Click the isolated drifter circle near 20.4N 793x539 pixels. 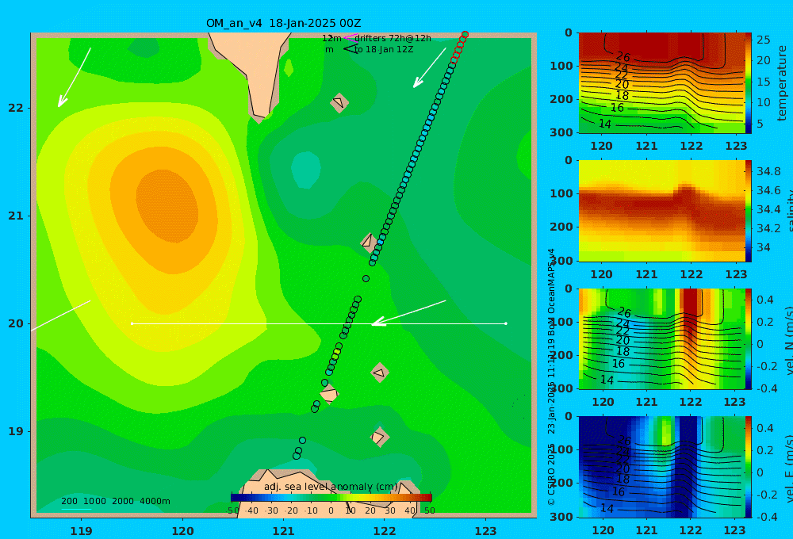click(366, 278)
